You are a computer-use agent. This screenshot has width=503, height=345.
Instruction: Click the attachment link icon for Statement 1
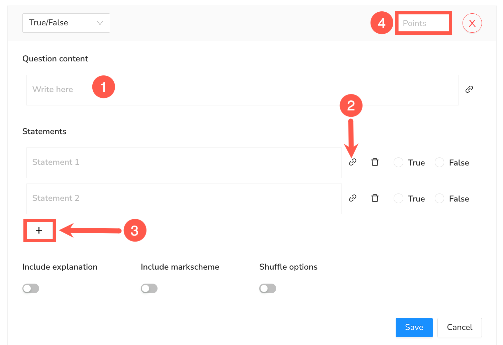353,162
